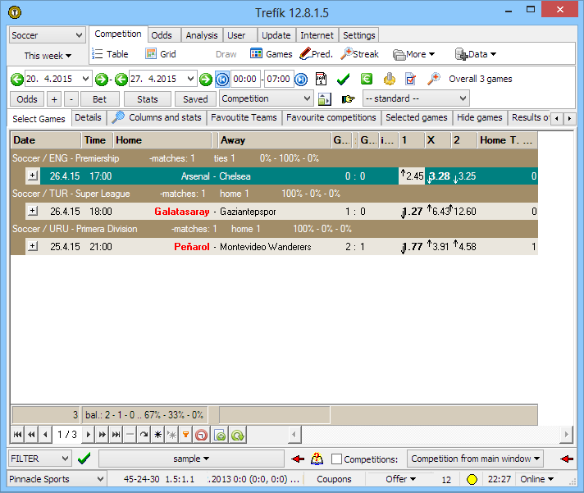The height and width of the screenshot is (493, 584).
Task: Click the Pred. pencil icon
Action: coord(305,54)
